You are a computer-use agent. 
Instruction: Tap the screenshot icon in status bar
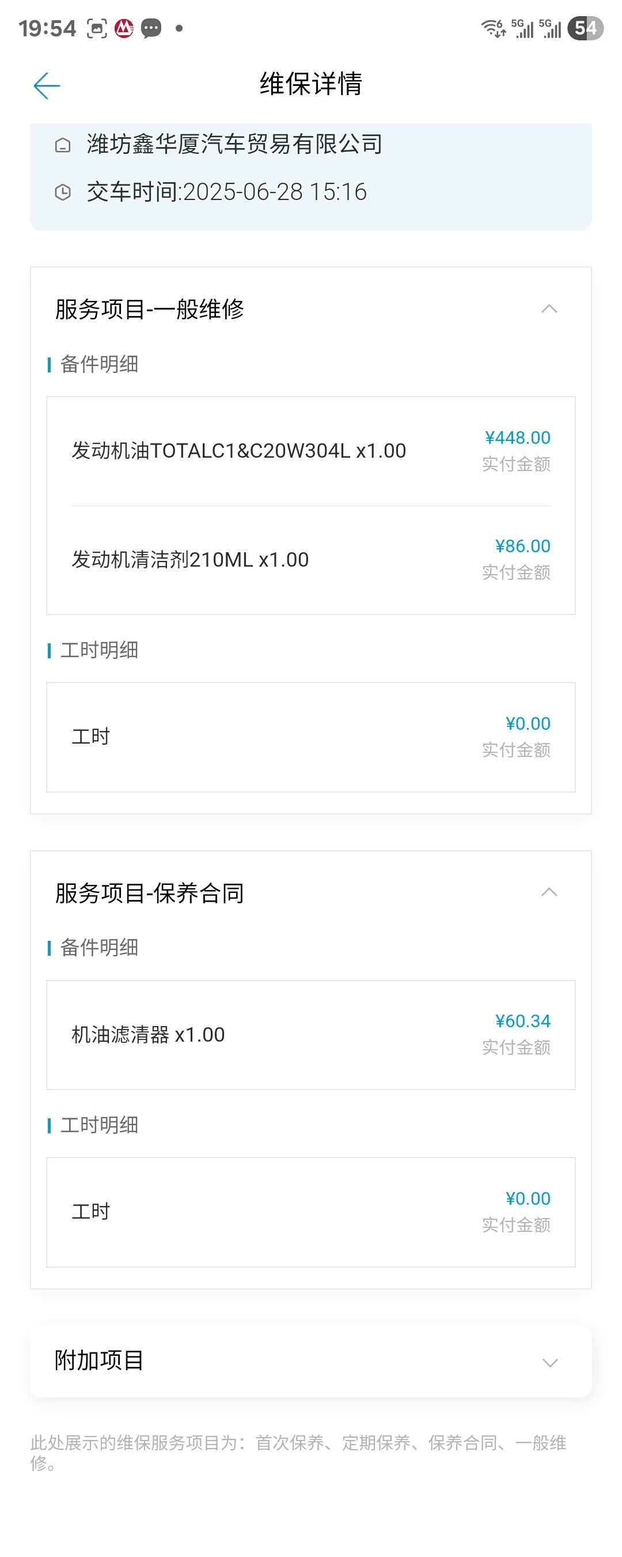coord(97,28)
